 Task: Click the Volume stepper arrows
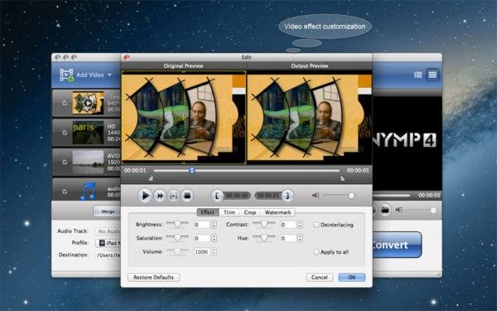pos(214,251)
